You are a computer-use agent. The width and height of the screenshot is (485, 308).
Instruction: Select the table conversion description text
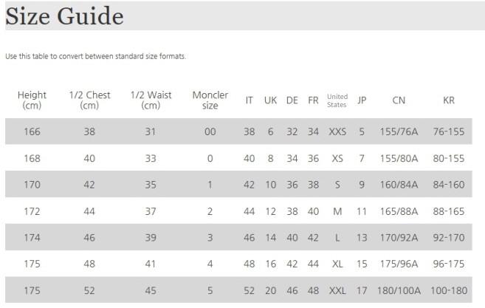[95, 56]
